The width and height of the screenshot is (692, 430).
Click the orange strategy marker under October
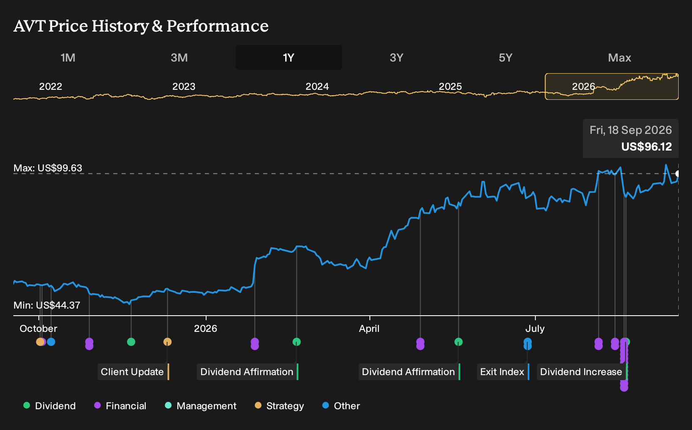coord(40,342)
